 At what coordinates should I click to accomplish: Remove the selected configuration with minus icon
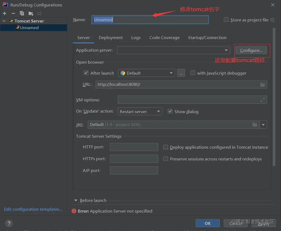coord(13,13)
